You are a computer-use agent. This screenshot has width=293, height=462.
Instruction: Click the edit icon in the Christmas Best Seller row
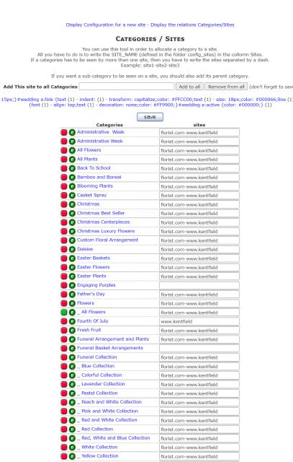click(x=72, y=214)
